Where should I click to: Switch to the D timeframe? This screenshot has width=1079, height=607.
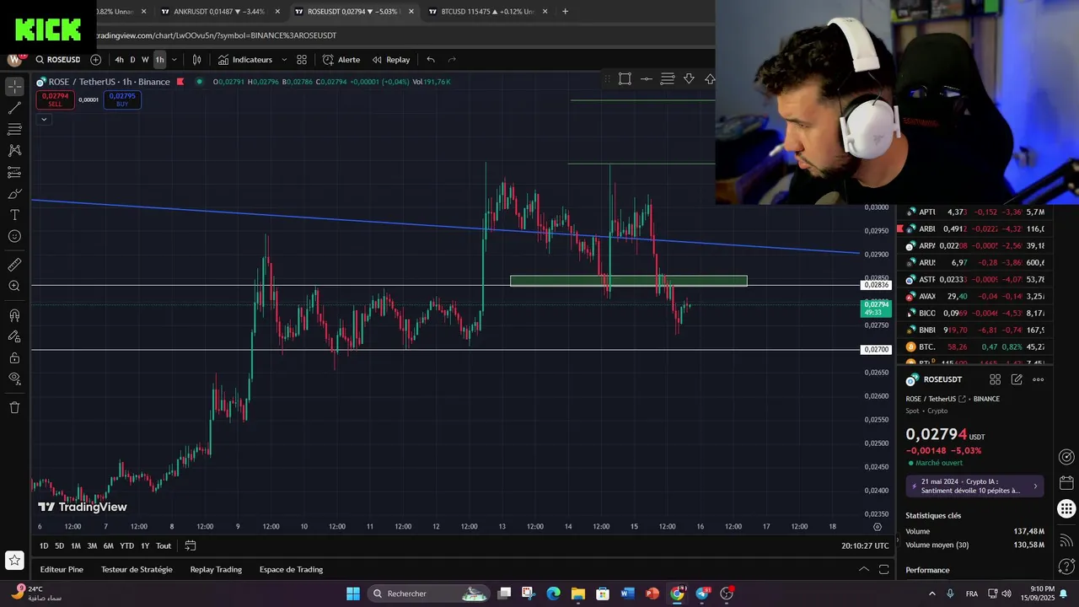(x=132, y=60)
